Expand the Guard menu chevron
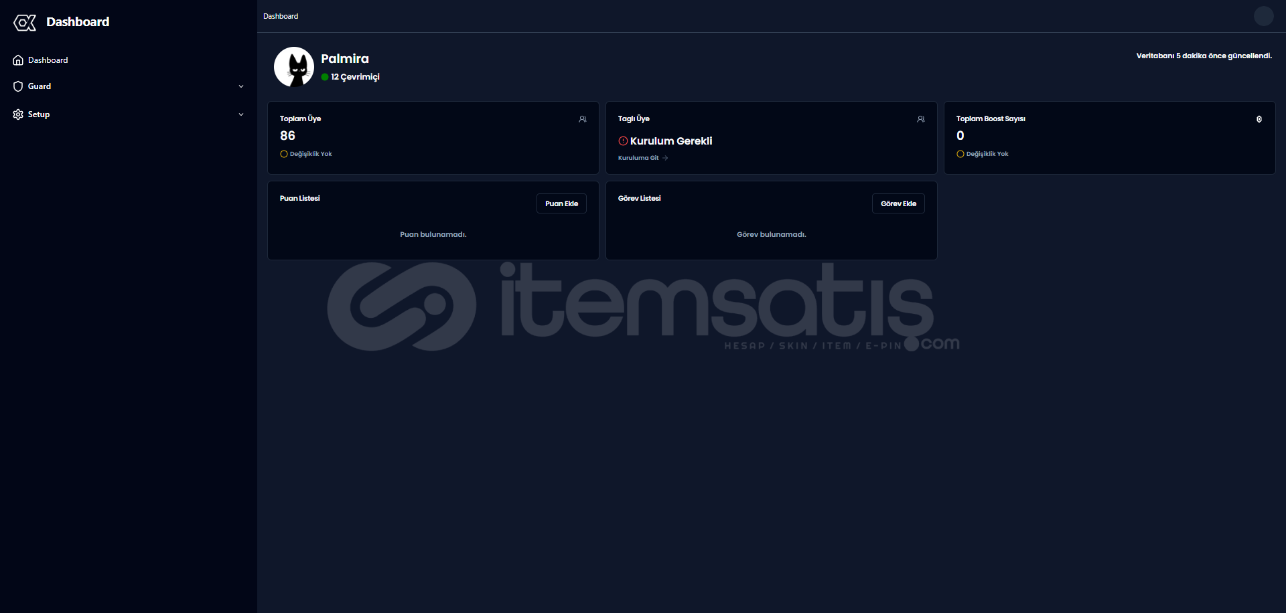 pos(241,86)
